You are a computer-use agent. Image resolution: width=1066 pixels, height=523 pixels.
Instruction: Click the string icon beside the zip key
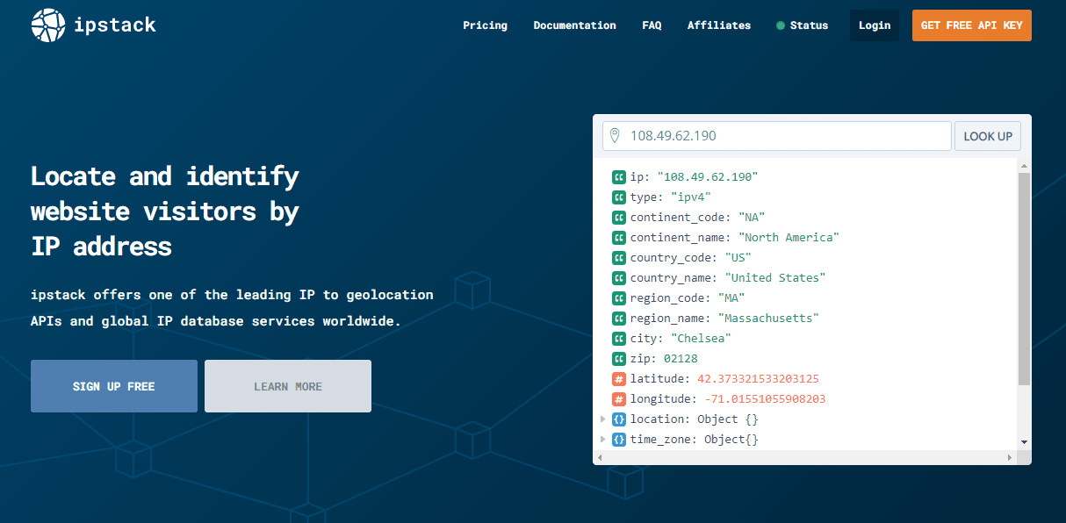(619, 359)
